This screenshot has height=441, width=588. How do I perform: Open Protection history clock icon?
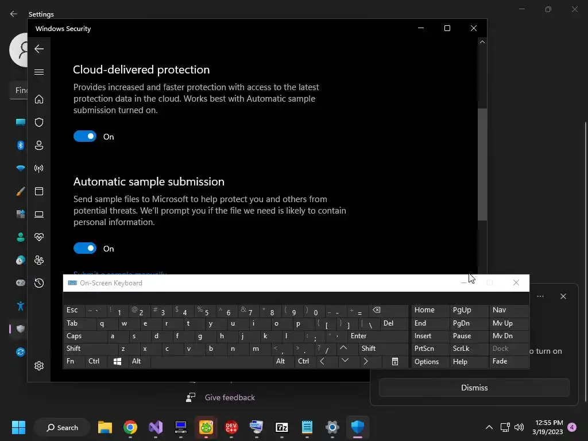[x=39, y=283]
